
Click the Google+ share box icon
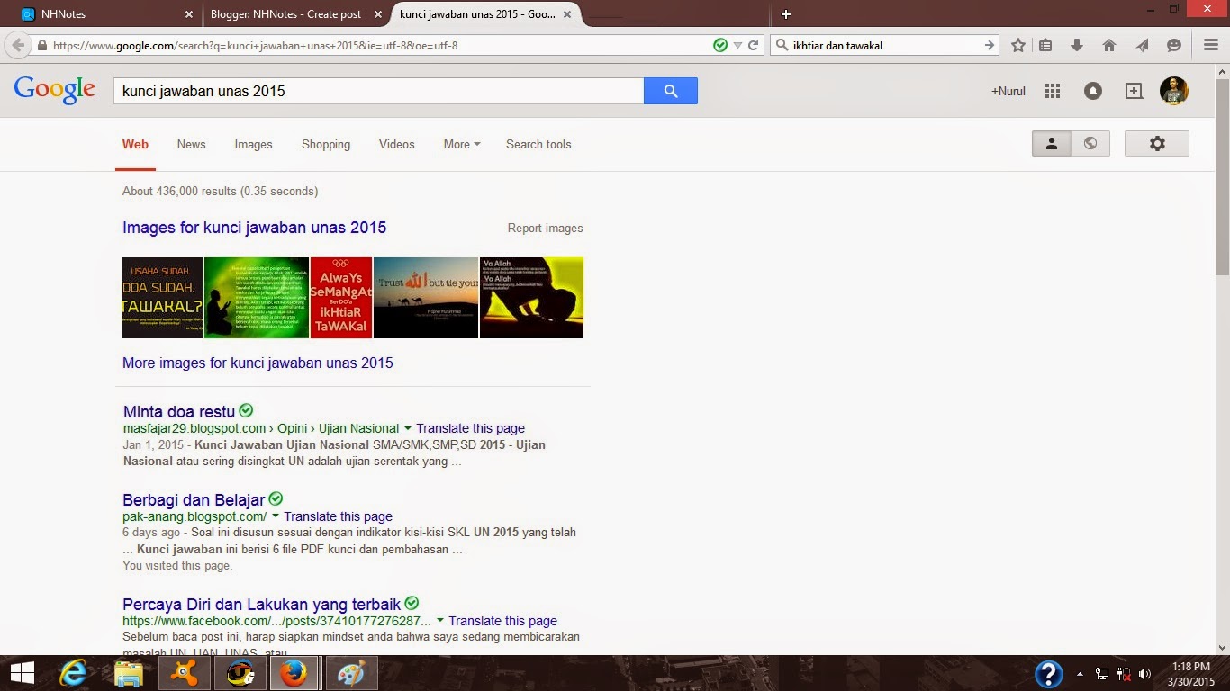(x=1134, y=91)
